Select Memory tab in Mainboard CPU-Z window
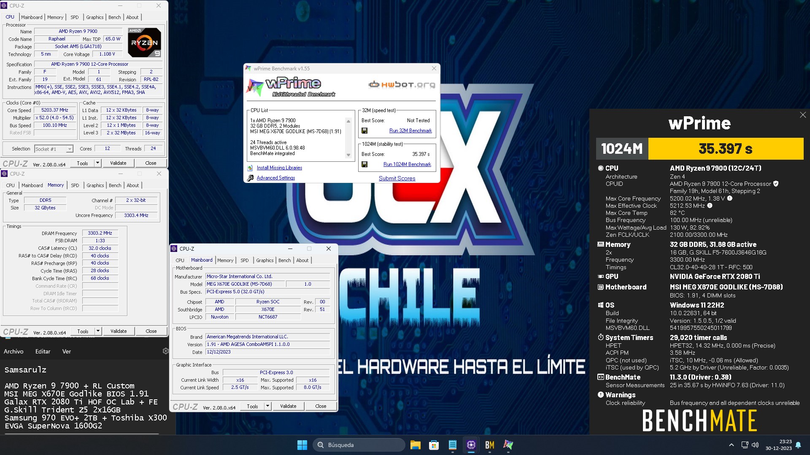Image resolution: width=810 pixels, height=455 pixels. coord(225,260)
